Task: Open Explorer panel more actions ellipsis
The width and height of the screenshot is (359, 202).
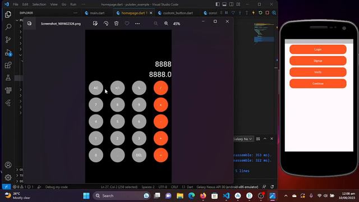Action: 76,13
